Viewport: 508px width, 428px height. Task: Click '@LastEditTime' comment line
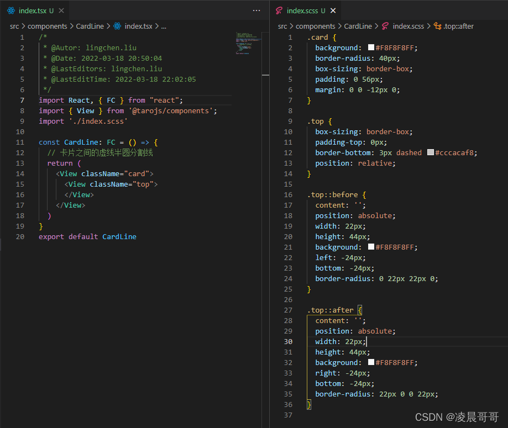coord(119,80)
